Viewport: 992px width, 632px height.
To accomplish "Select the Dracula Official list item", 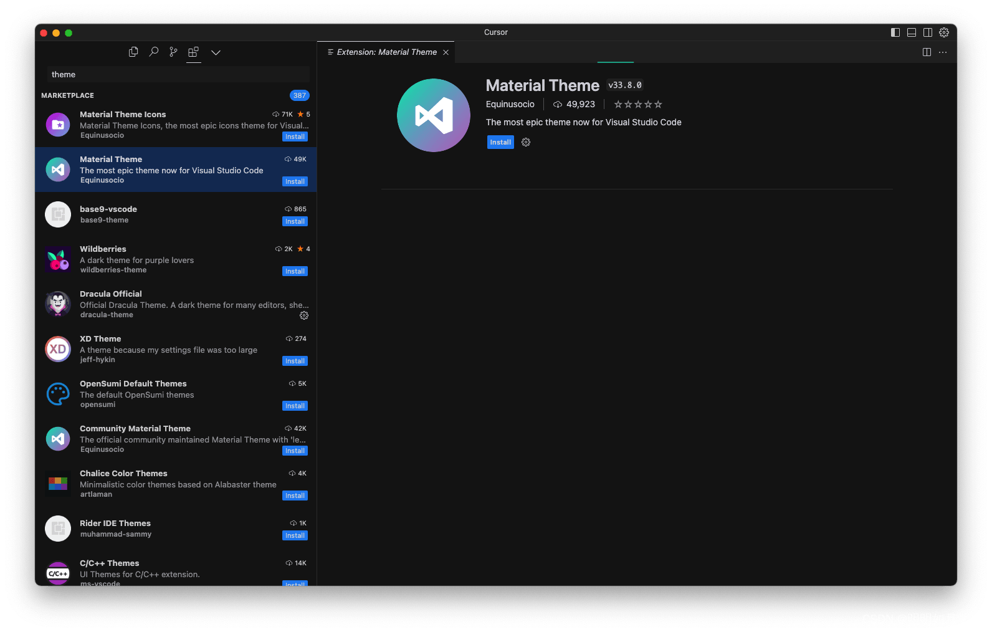I will 176,304.
